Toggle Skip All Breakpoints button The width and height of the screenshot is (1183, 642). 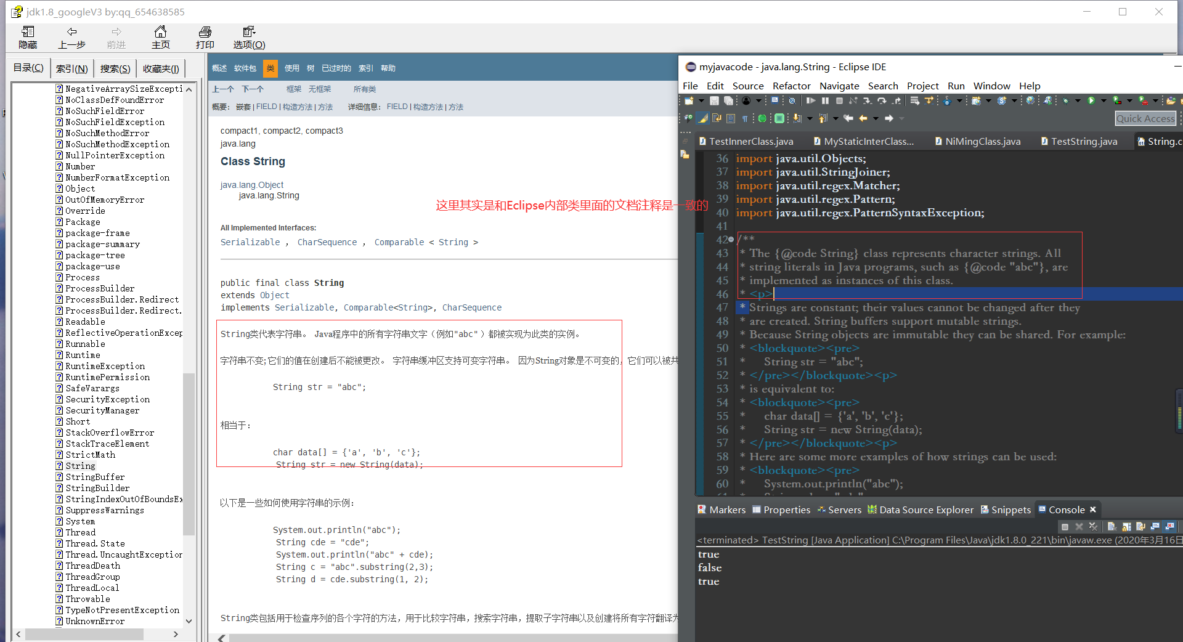[x=792, y=100]
